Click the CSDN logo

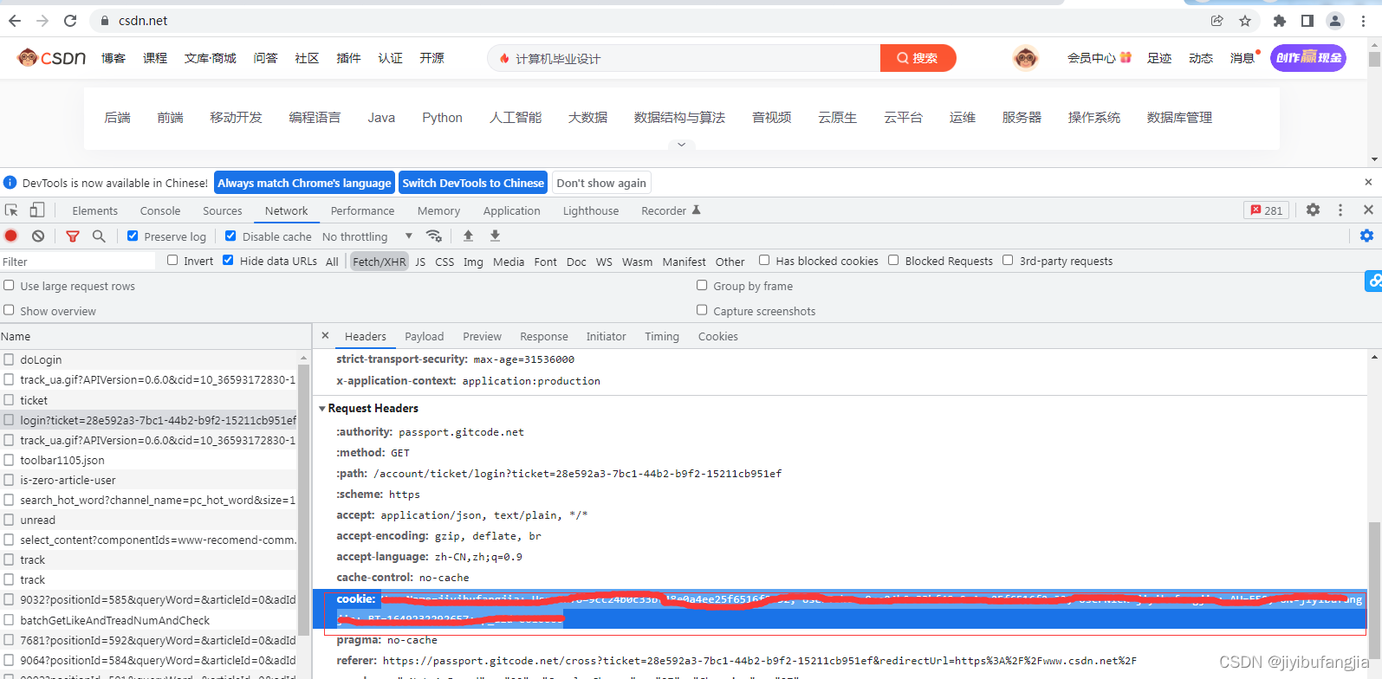coord(51,58)
